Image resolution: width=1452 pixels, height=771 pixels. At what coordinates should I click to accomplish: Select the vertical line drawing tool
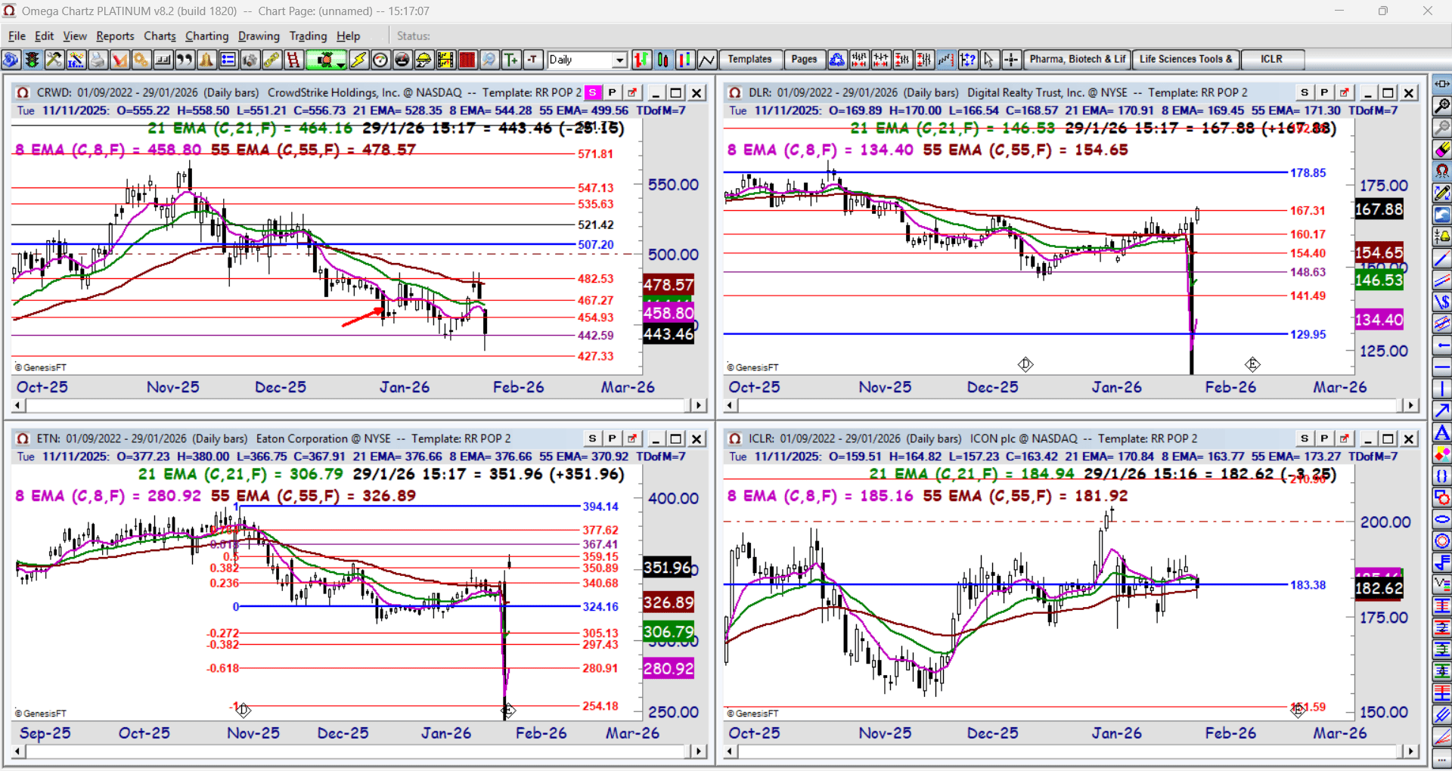click(x=1442, y=389)
